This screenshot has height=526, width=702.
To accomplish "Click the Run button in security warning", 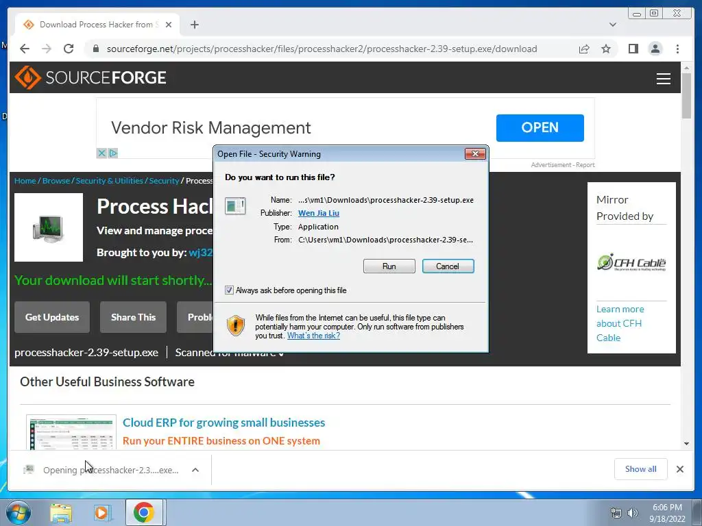I will [389, 266].
